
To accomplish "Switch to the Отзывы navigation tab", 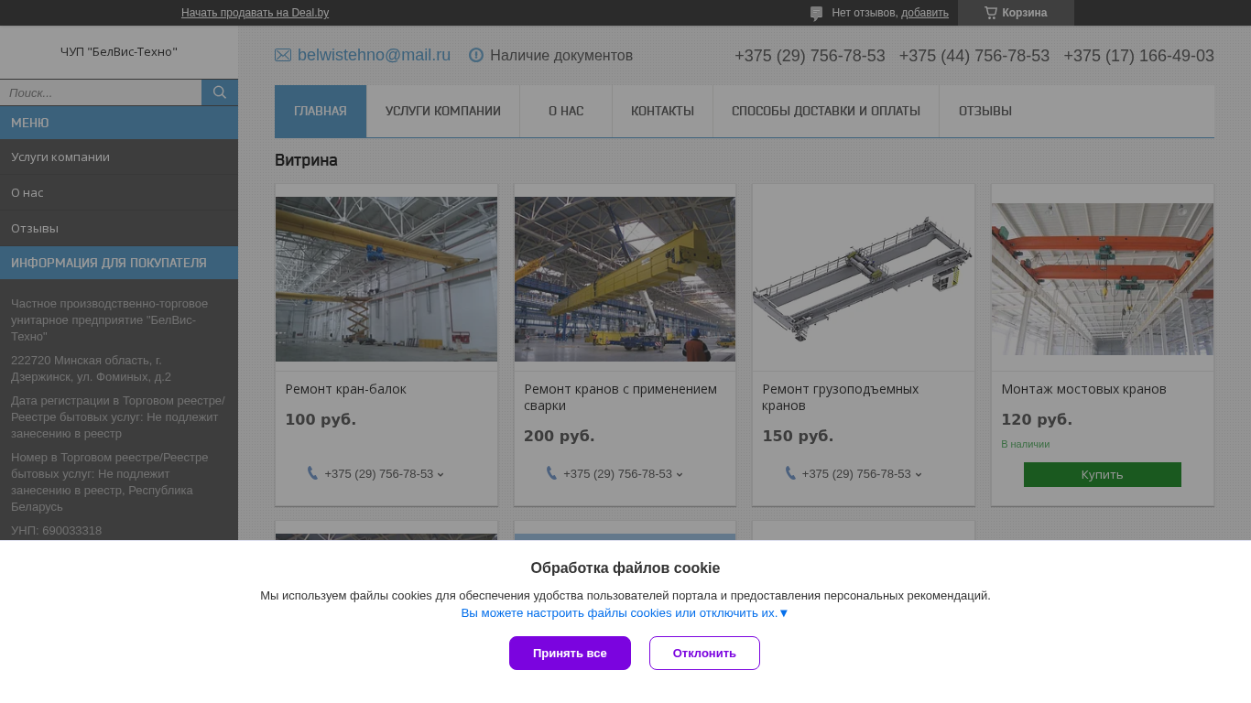I will 985,112.
